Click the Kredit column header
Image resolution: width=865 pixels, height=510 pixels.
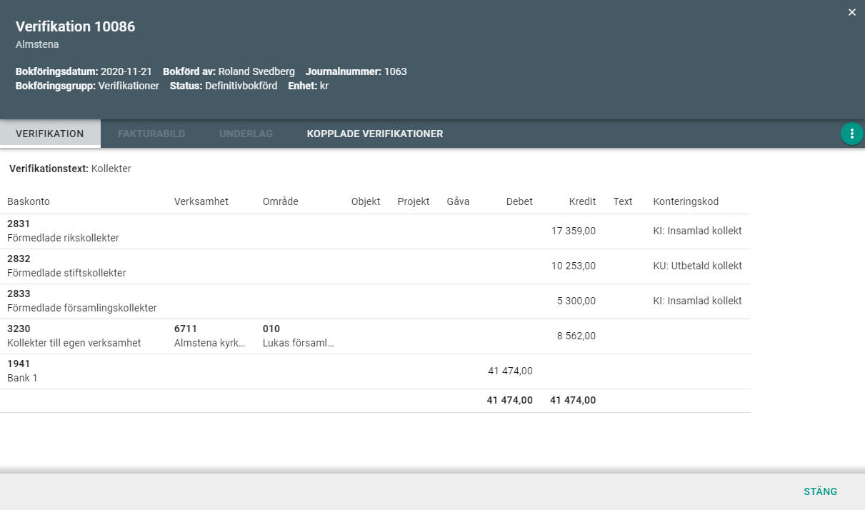coord(582,201)
